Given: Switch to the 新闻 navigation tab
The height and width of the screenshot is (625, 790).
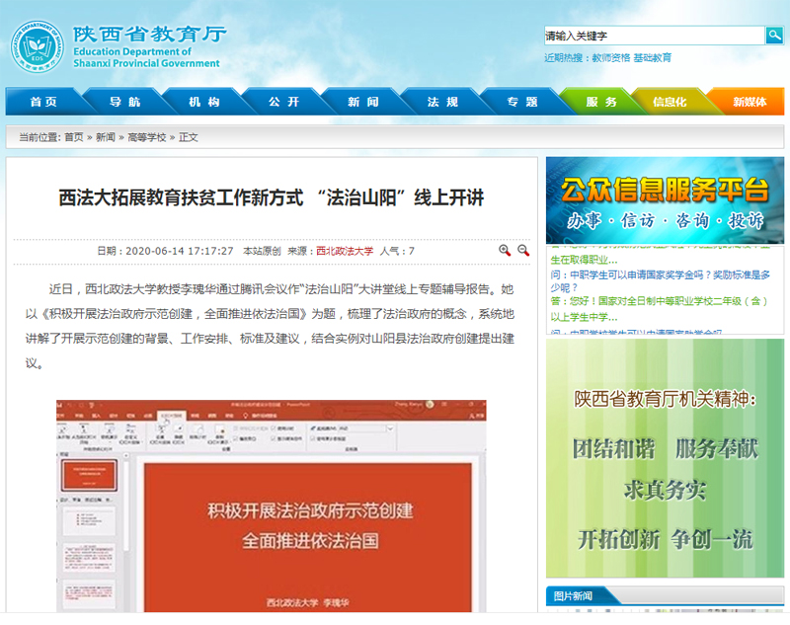Looking at the screenshot, I should tap(363, 102).
